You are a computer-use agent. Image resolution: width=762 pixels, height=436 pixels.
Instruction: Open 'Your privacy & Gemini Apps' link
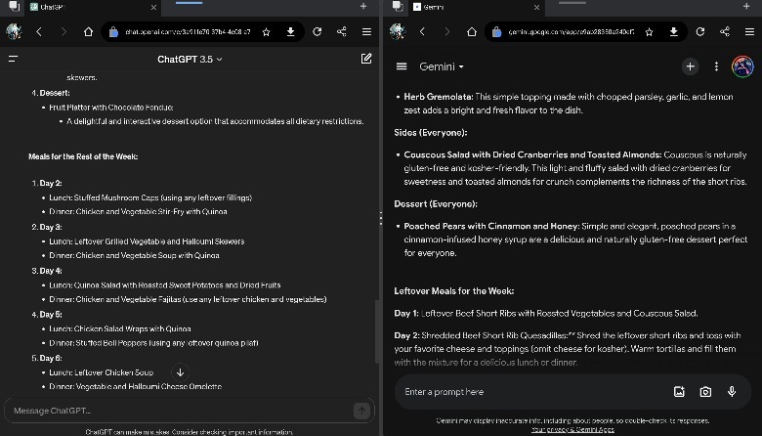[571, 429]
